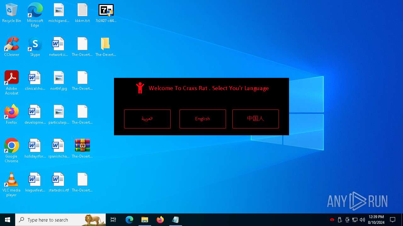Image resolution: width=403 pixels, height=226 pixels.
Task: Select the kkkm.txt text file
Action: 82,13
